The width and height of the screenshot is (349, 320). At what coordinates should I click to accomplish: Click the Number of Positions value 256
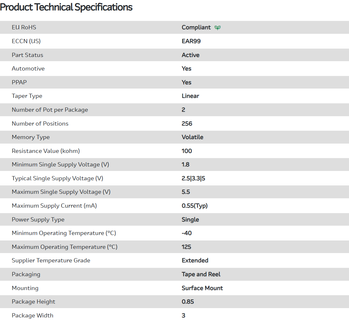[187, 124]
